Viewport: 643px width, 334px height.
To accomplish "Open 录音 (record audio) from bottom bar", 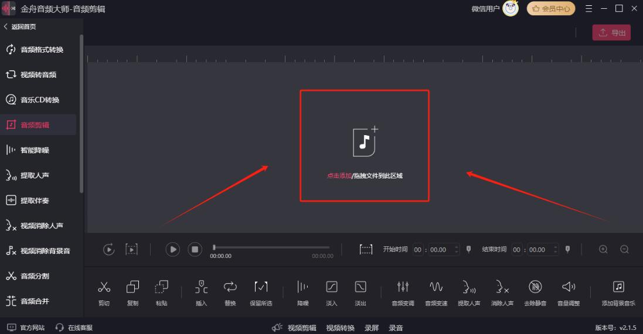I will click(x=396, y=328).
